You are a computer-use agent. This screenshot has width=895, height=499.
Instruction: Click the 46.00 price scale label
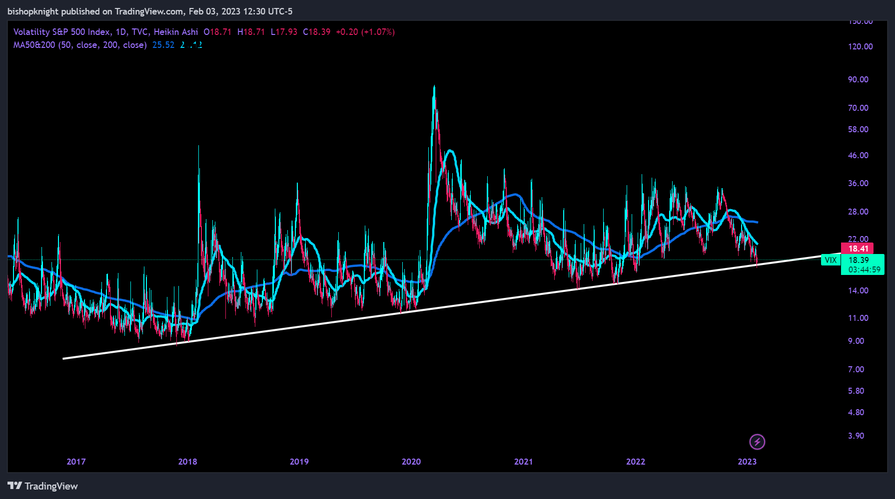click(858, 155)
